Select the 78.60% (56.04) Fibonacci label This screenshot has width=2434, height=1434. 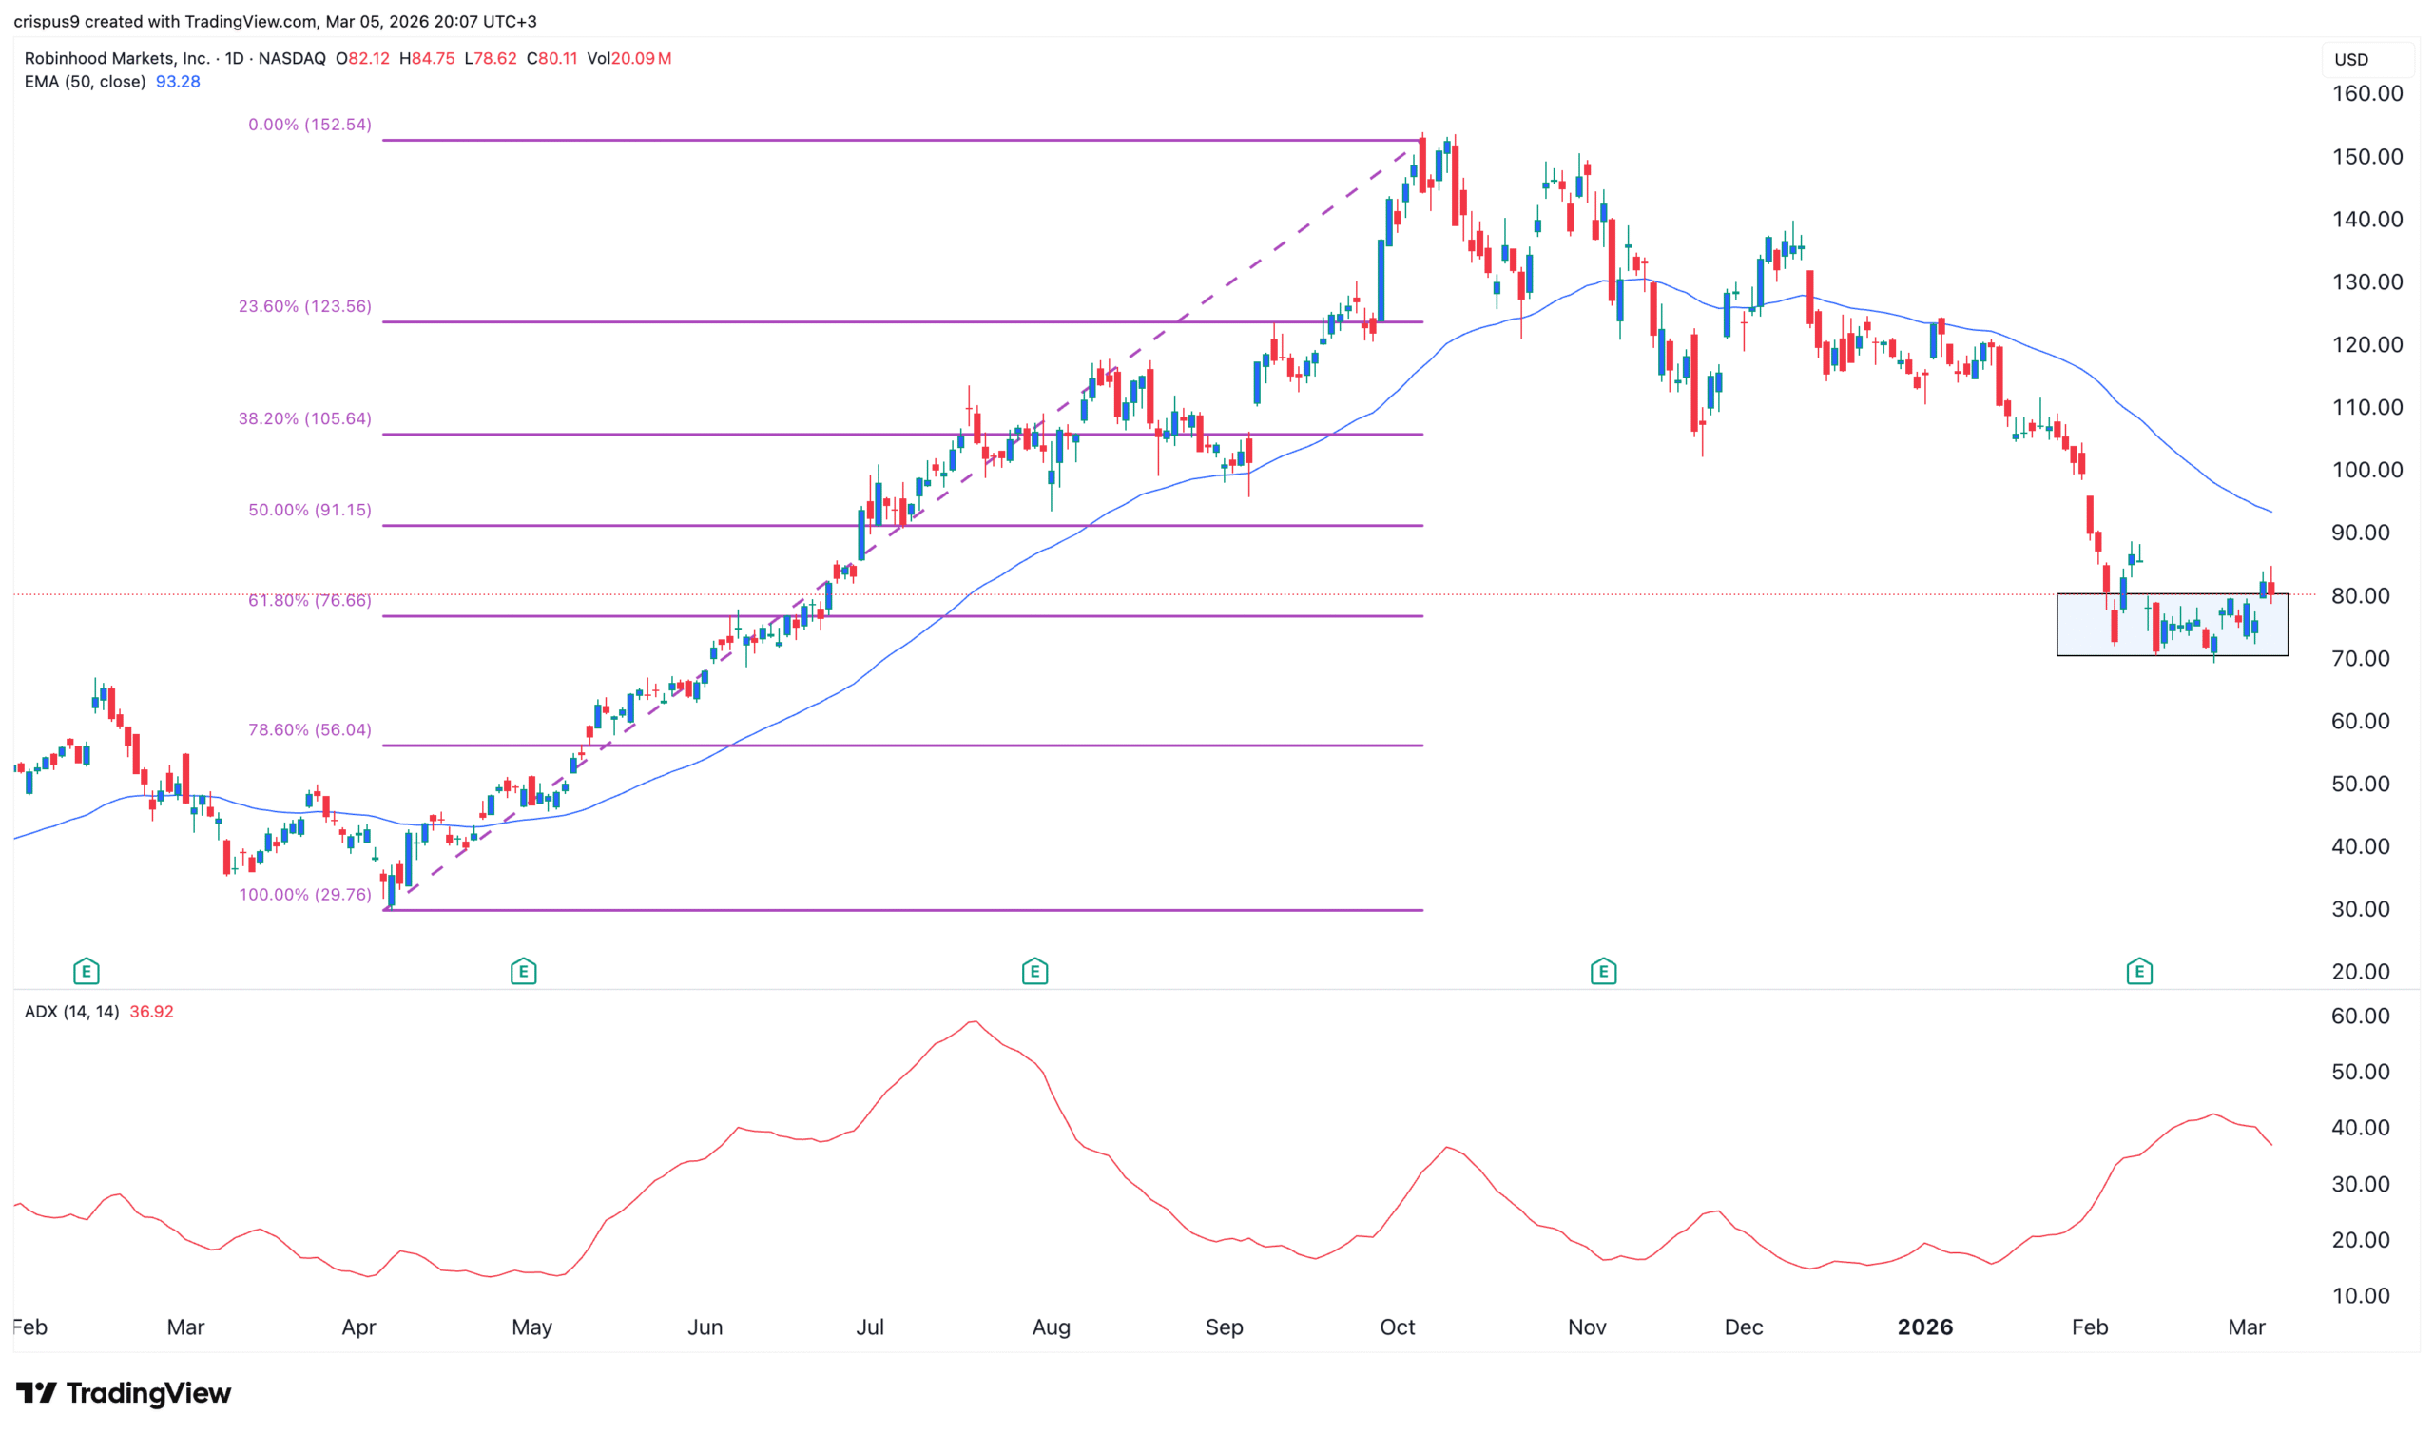point(309,730)
